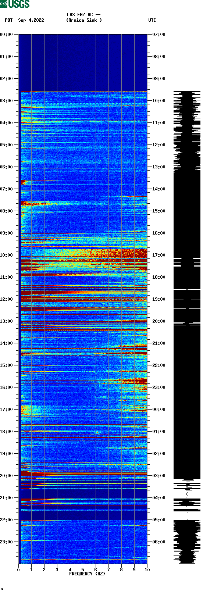Screen dimensions: 203x593
Task: Click the 10:00 UTC time label
Action: click(159, 101)
